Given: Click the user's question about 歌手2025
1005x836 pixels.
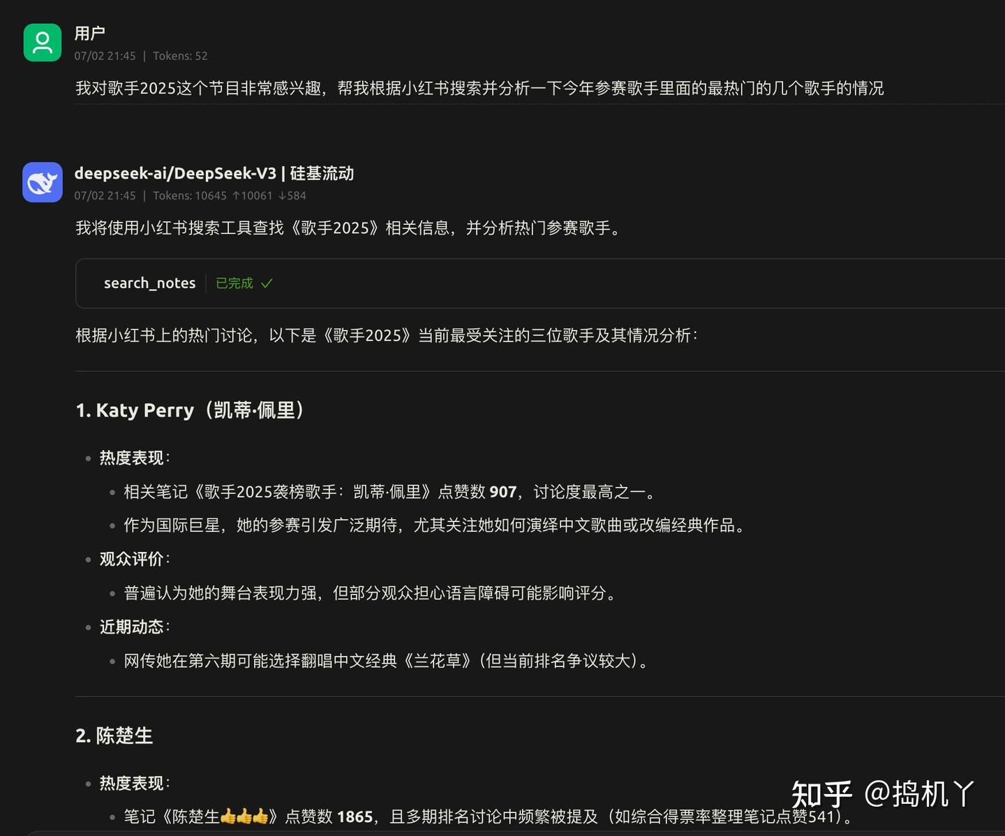Looking at the screenshot, I should coord(479,89).
